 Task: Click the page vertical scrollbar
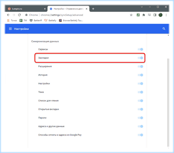click(168, 102)
